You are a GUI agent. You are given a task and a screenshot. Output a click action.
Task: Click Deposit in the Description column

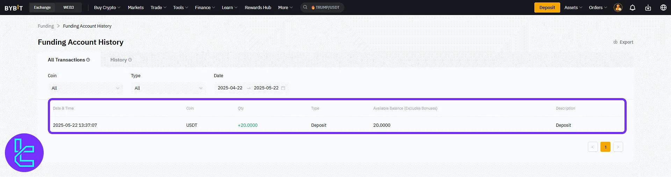coord(563,125)
